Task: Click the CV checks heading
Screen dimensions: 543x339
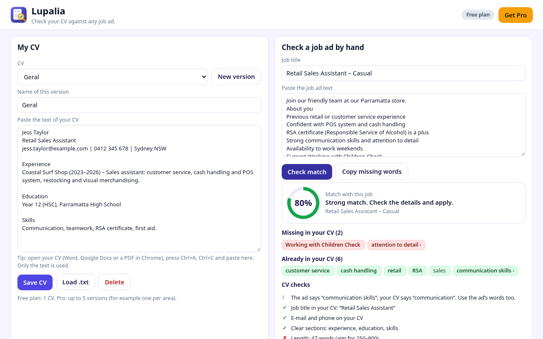Action: (x=296, y=285)
